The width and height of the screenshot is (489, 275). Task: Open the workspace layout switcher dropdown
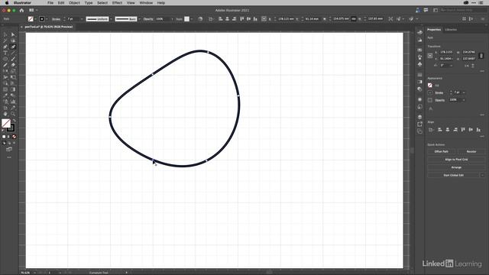click(34, 10)
